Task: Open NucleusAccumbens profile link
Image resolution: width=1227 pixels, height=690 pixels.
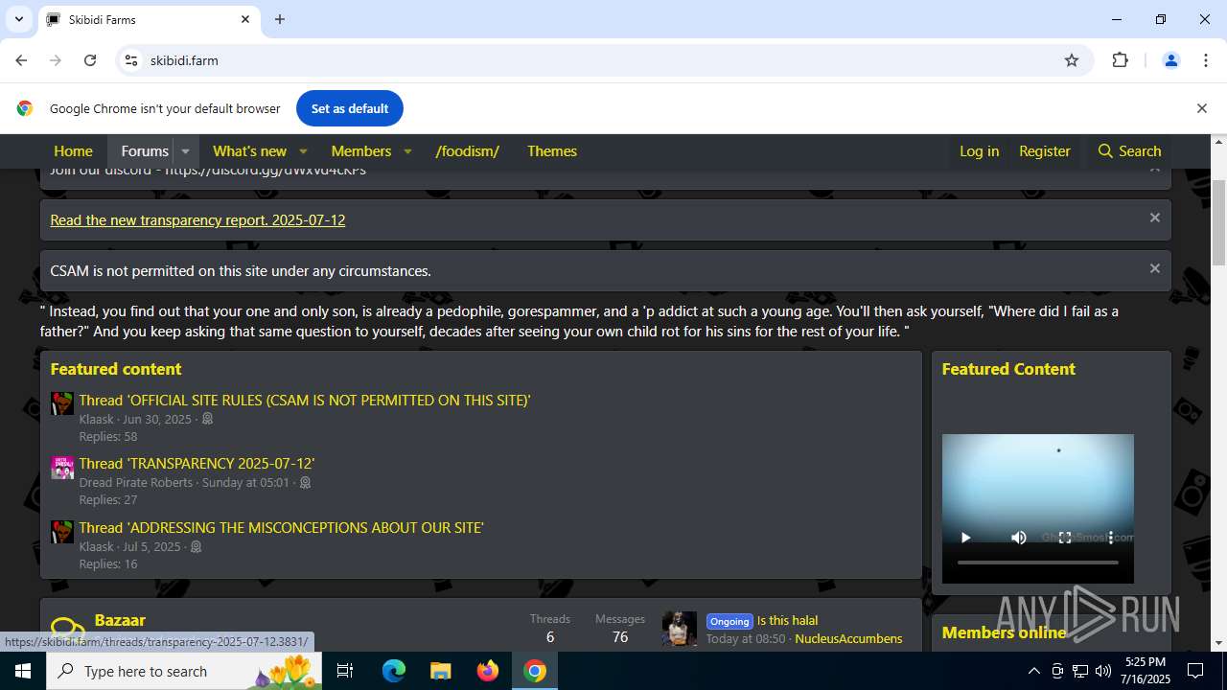Action: 848,638
